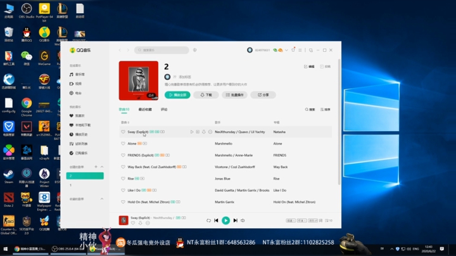Open the main menu hamburger icon
The image size is (456, 256).
pos(300,50)
